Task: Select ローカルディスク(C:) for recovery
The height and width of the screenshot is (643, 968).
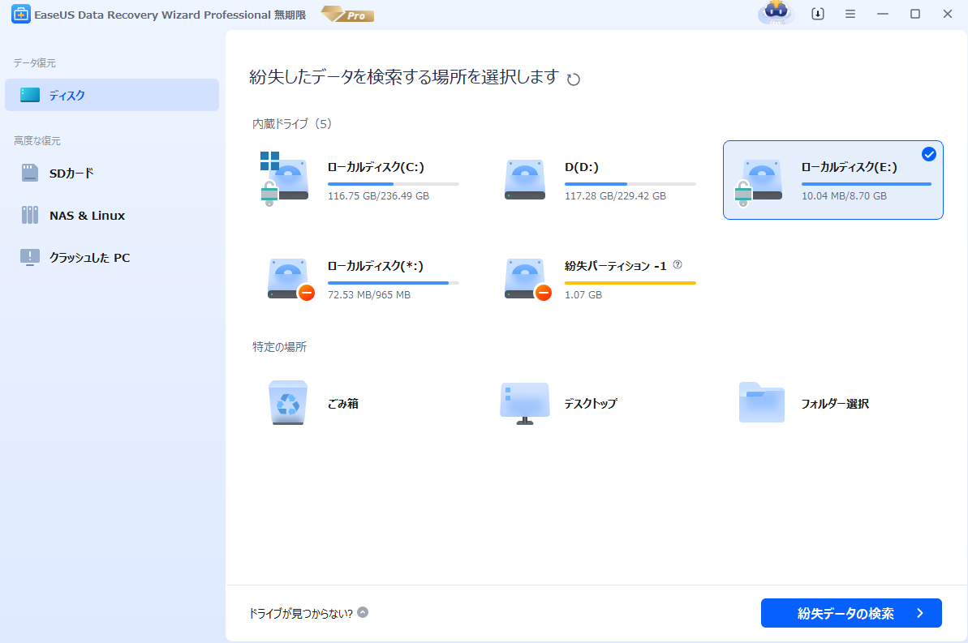Action: click(x=357, y=180)
